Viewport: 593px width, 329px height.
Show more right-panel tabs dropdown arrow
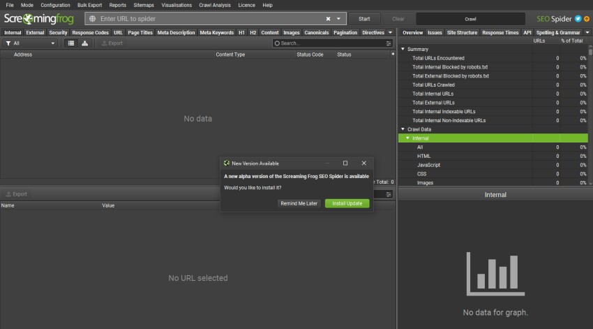(x=587, y=33)
